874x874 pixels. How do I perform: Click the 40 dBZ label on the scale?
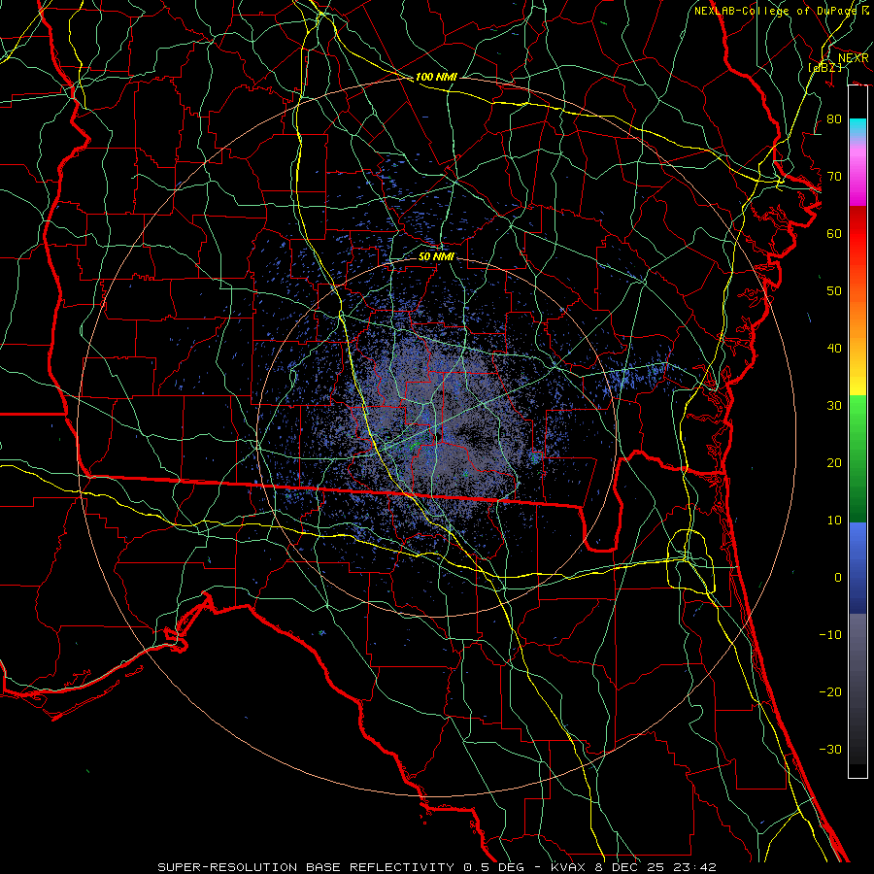coord(834,349)
